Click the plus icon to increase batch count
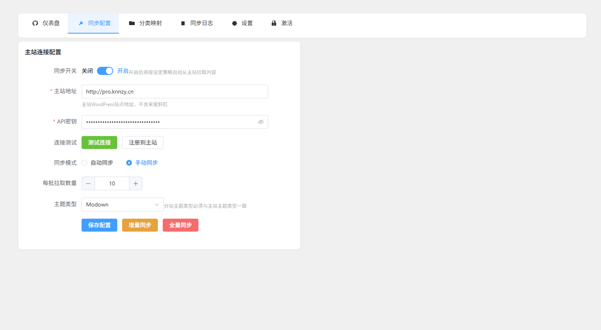 136,183
